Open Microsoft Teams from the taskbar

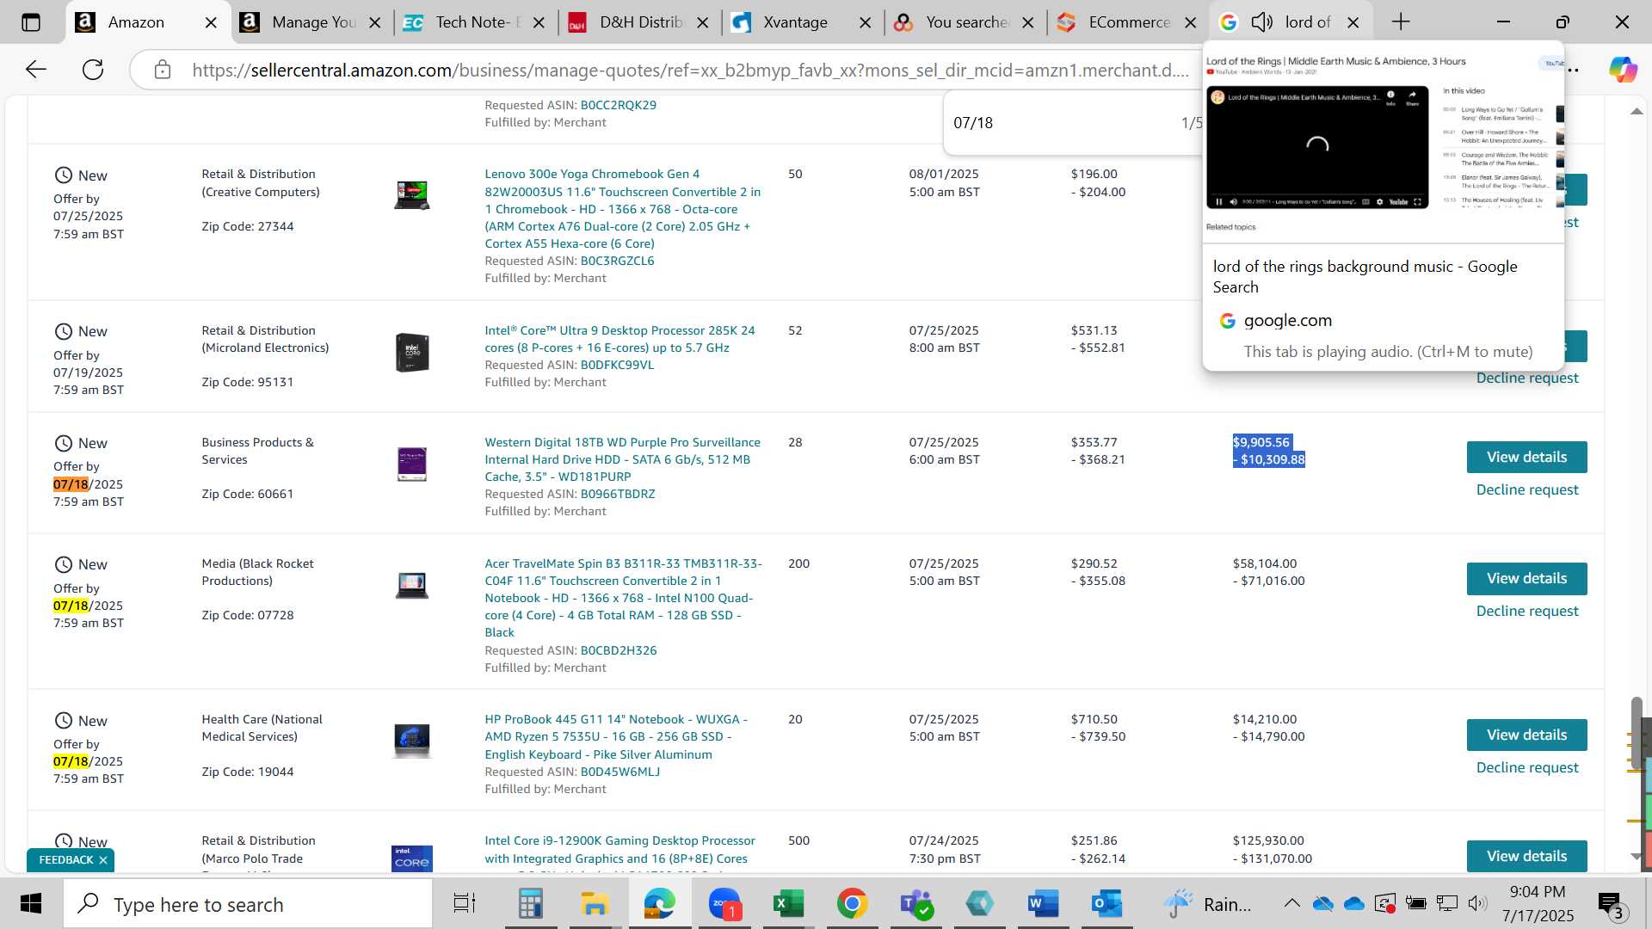(916, 904)
